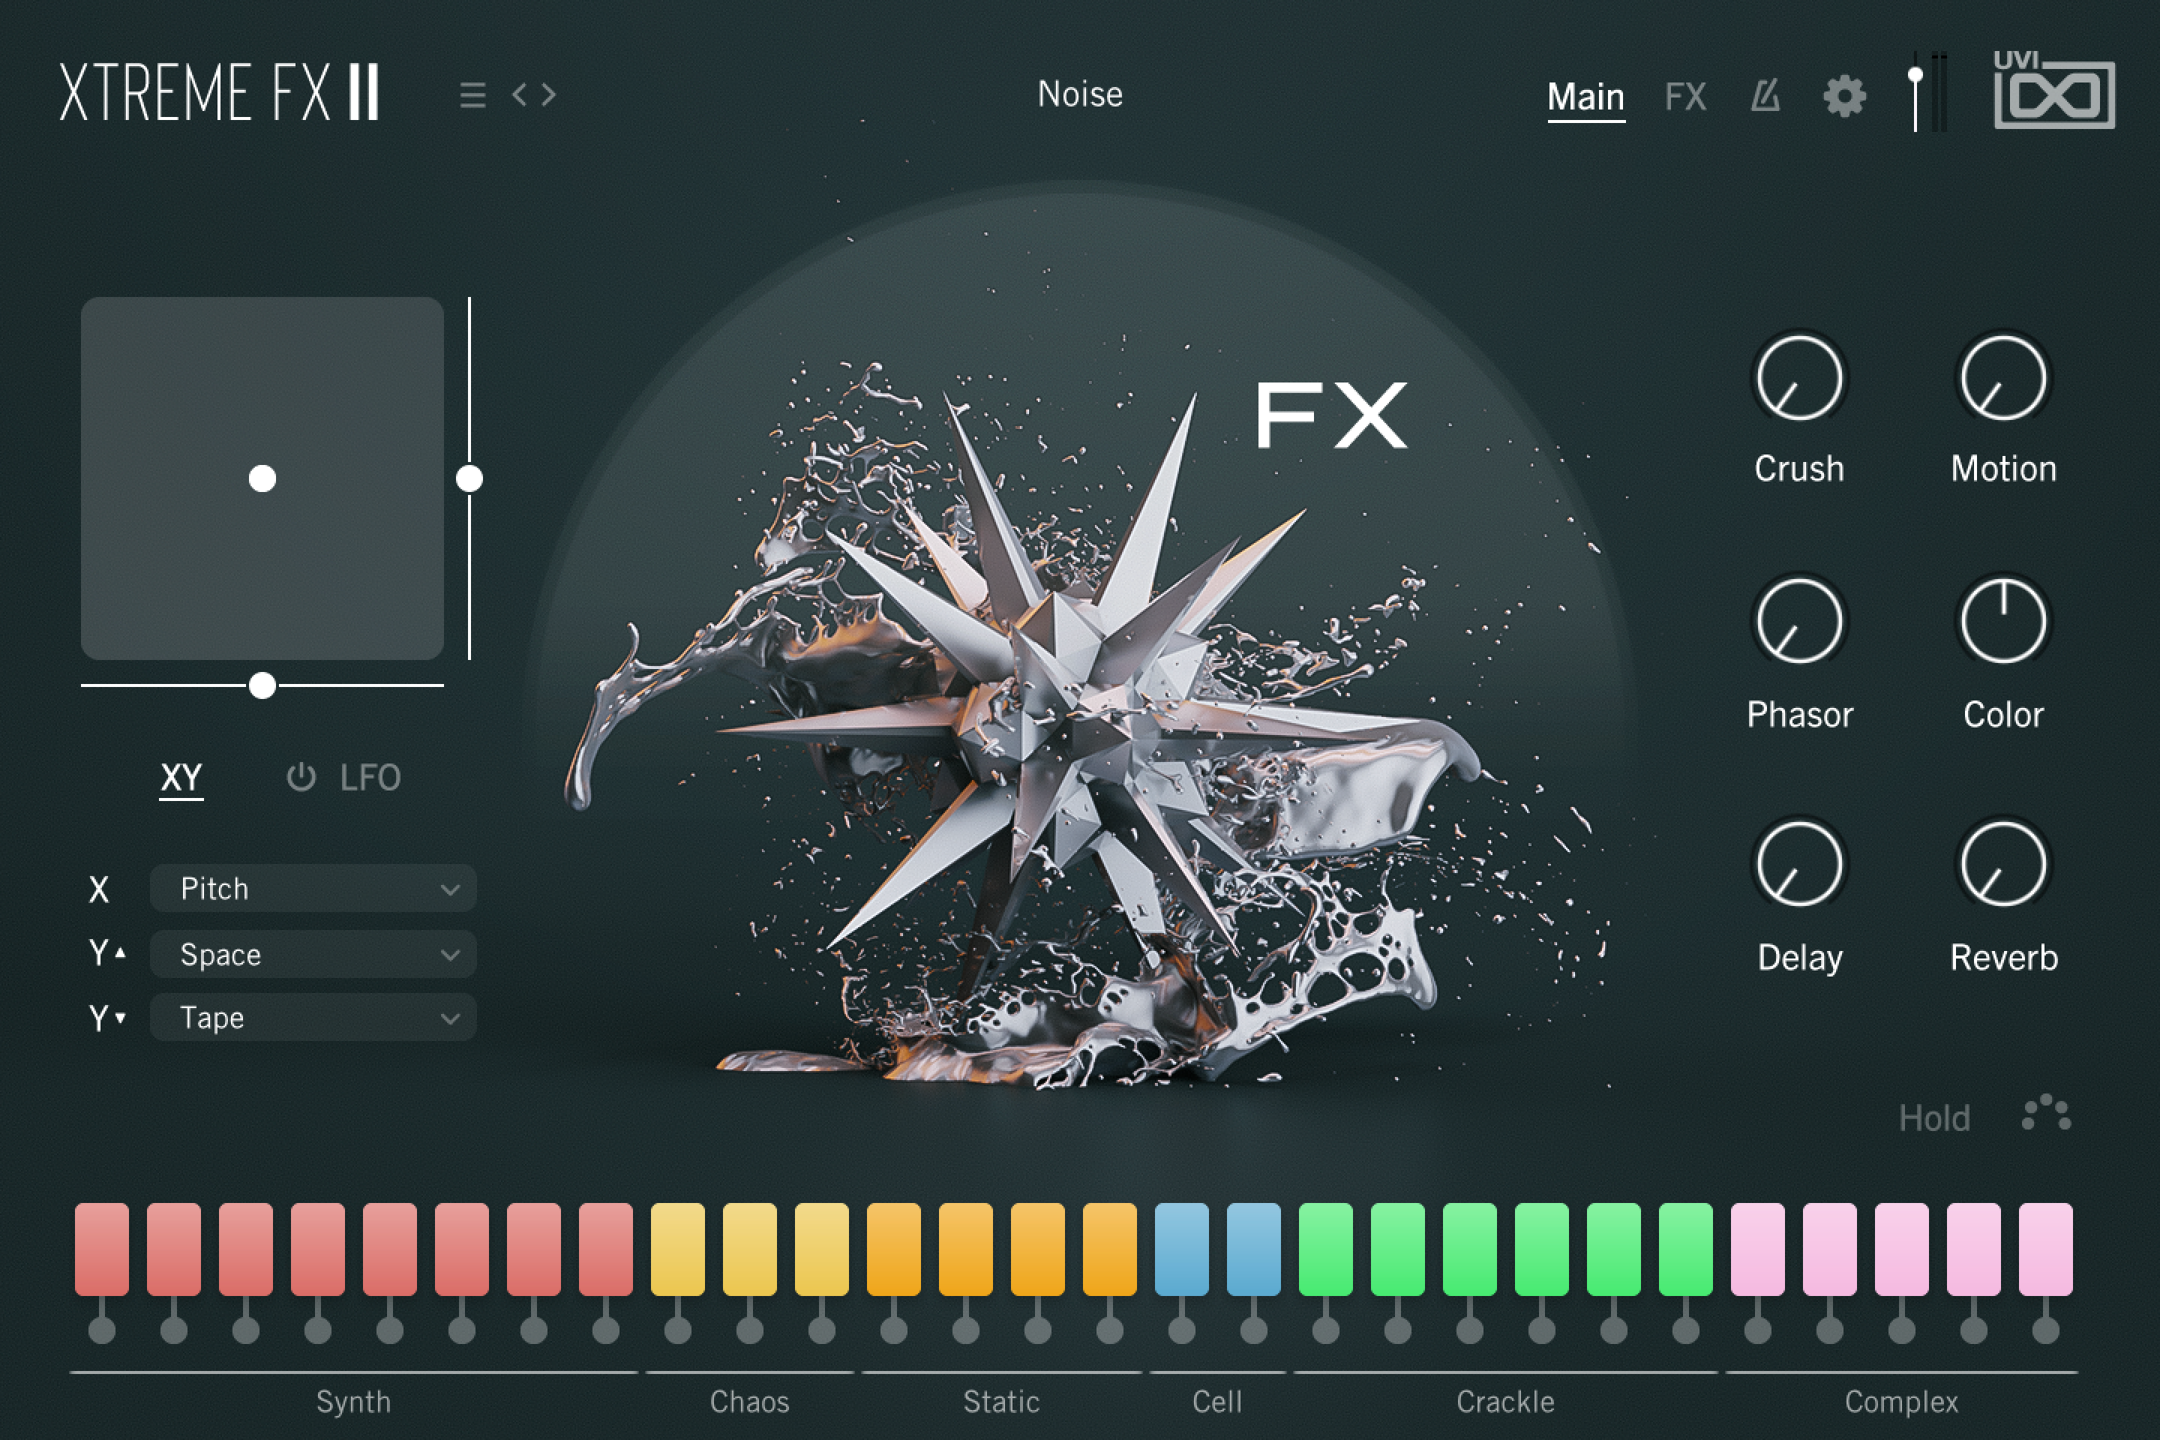
Task: Click the Chaos category label
Action: (x=749, y=1402)
